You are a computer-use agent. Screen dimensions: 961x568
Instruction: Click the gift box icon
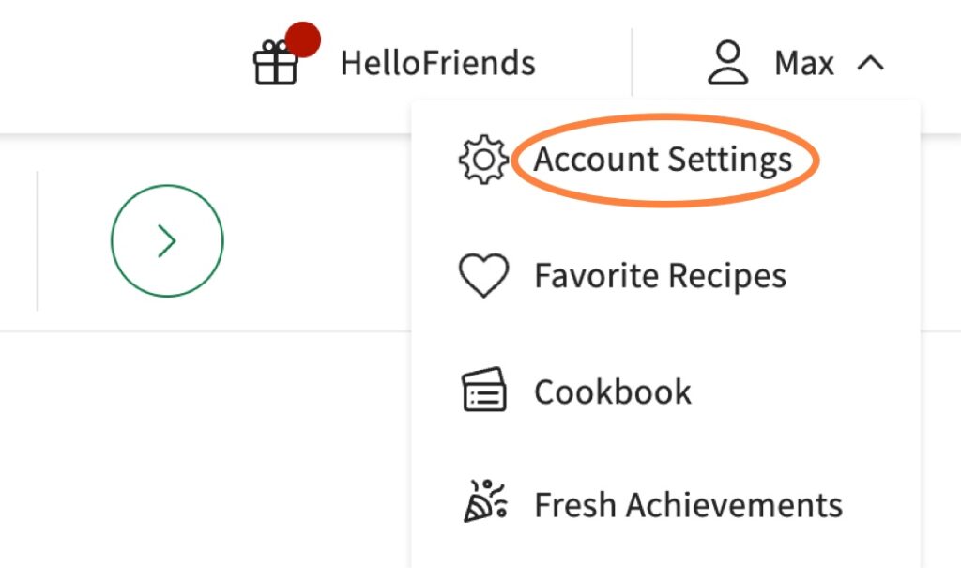click(276, 65)
